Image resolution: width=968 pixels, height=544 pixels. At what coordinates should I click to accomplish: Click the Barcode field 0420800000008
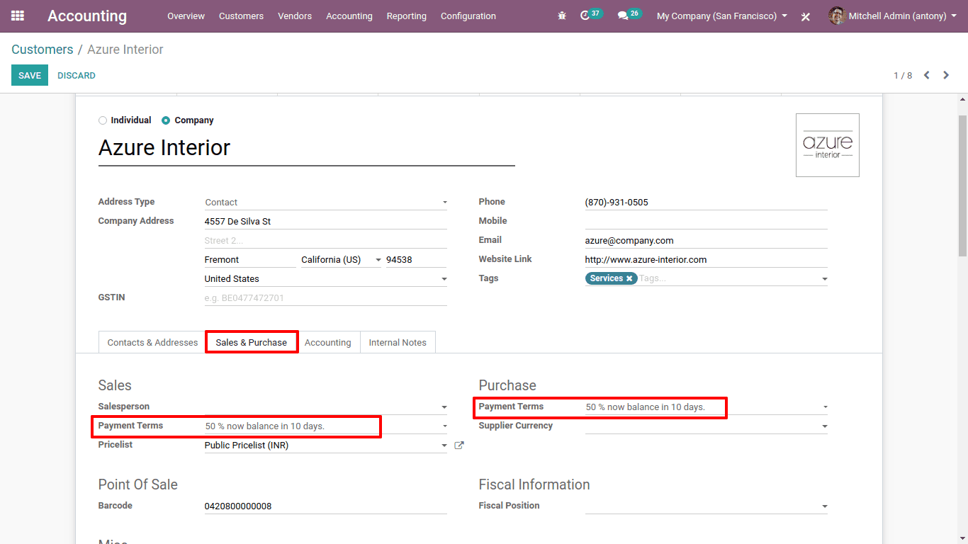click(326, 506)
